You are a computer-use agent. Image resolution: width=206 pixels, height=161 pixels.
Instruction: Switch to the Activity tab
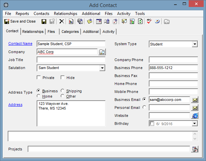[108, 32]
